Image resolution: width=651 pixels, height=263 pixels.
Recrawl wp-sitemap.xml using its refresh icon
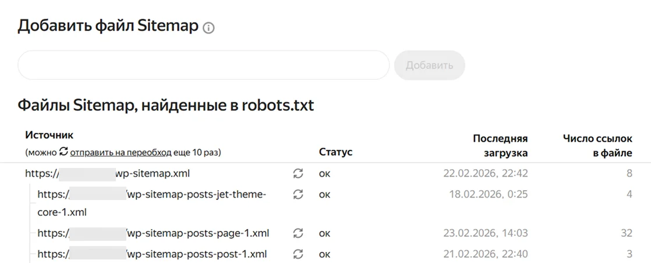click(x=298, y=173)
